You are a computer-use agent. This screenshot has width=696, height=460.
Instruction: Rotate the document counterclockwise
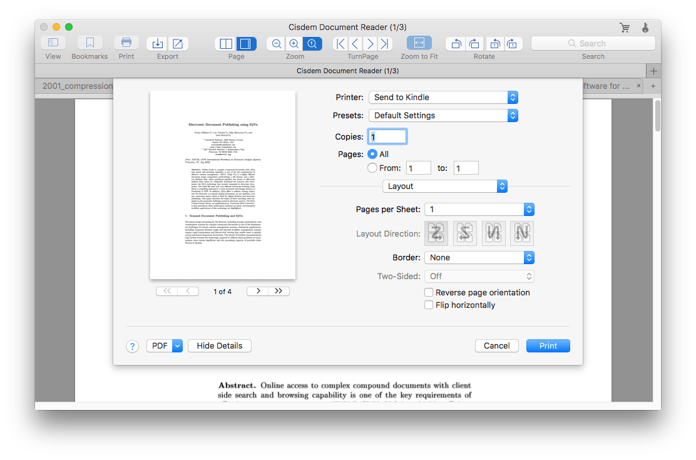coord(455,44)
